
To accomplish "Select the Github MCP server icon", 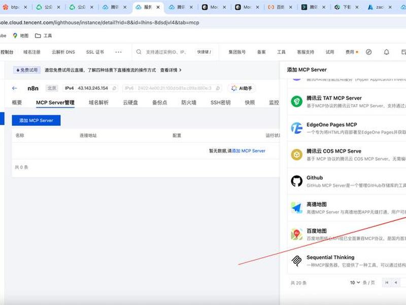I will tap(297, 181).
